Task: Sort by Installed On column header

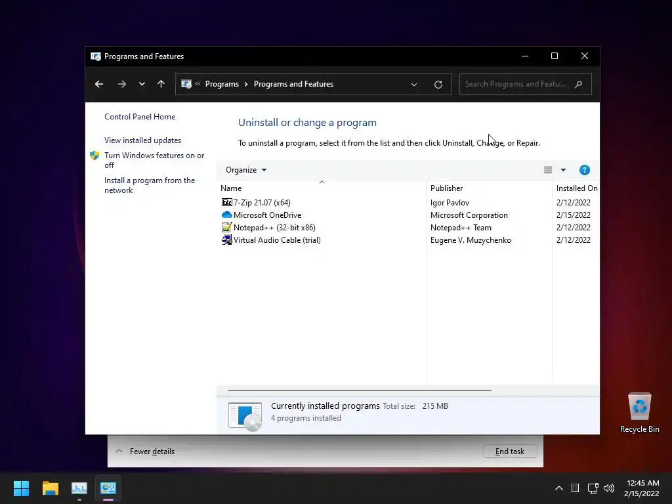Action: (x=576, y=188)
